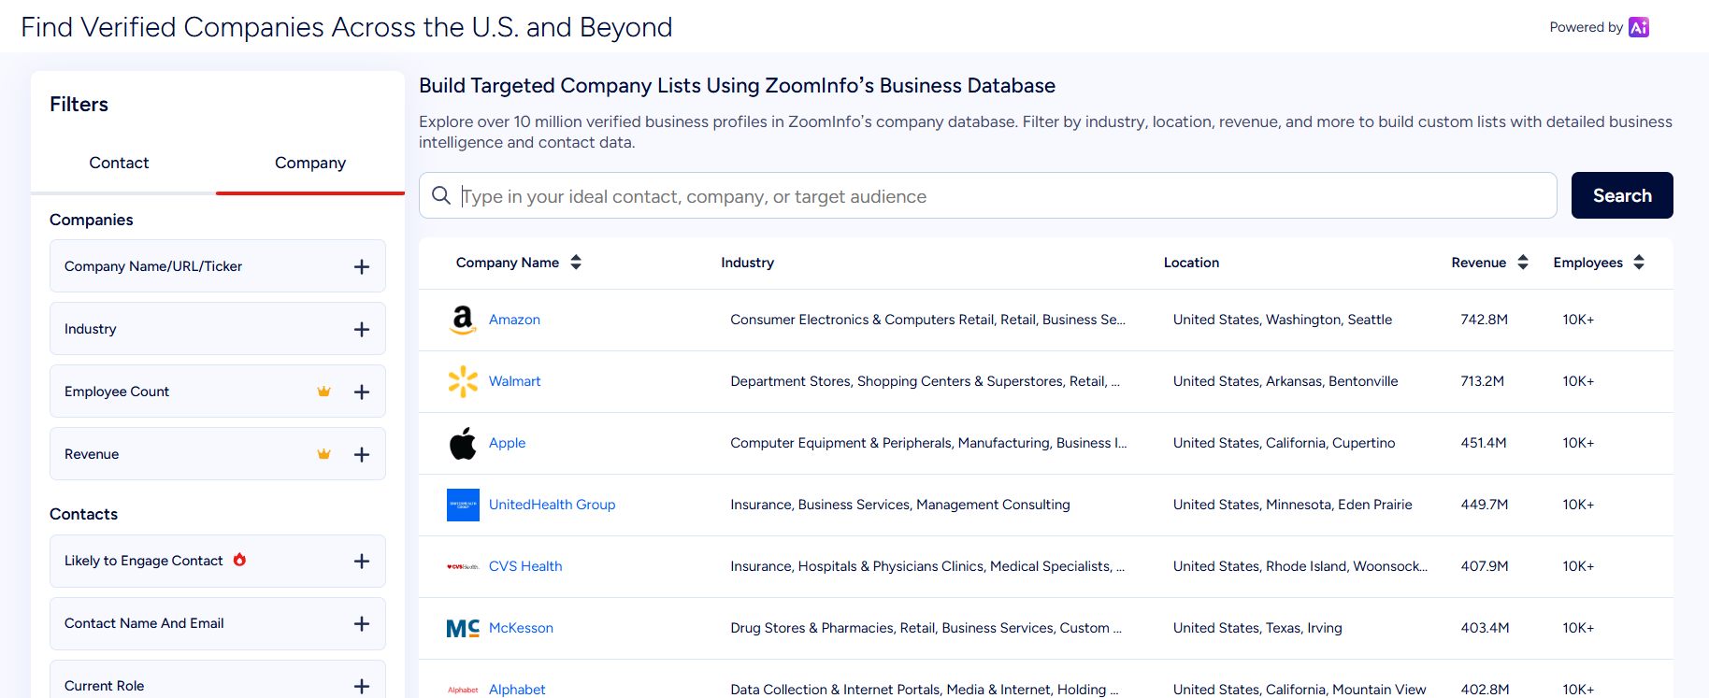Click Apple's Computer Equipment industry text

click(x=928, y=443)
